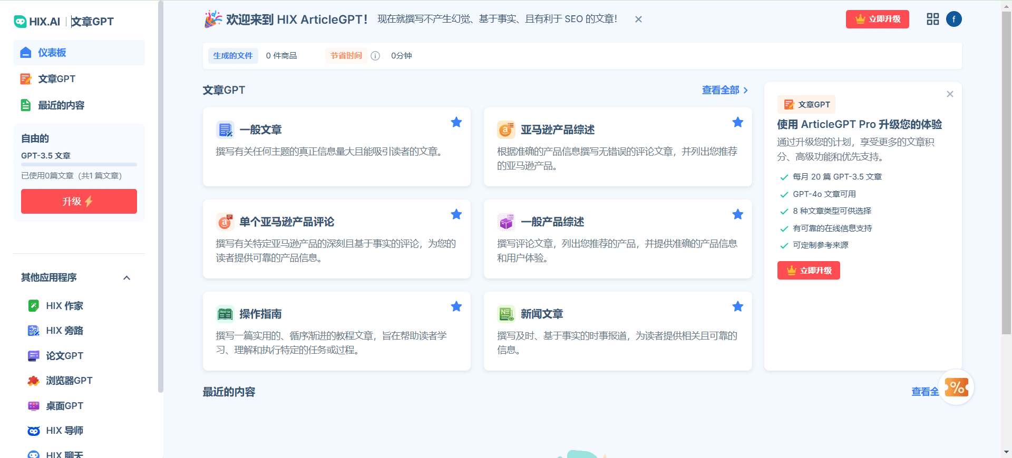Click 立即升级 button in top bar
This screenshot has height=458, width=1012.
click(x=878, y=19)
